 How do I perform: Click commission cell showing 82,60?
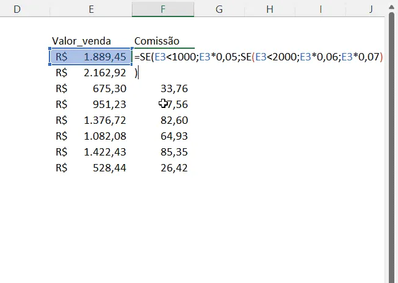point(163,120)
